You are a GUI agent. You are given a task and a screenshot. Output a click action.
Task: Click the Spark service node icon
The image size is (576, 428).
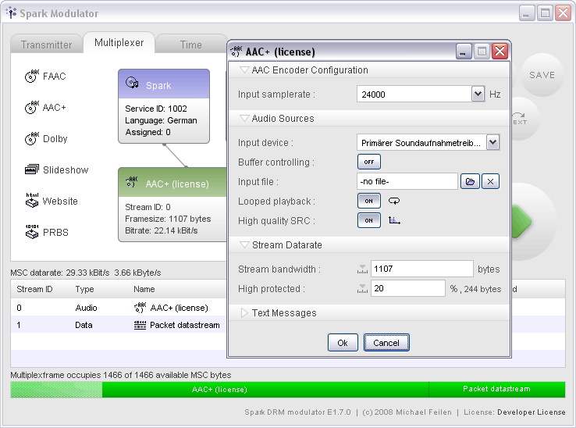tap(132, 83)
